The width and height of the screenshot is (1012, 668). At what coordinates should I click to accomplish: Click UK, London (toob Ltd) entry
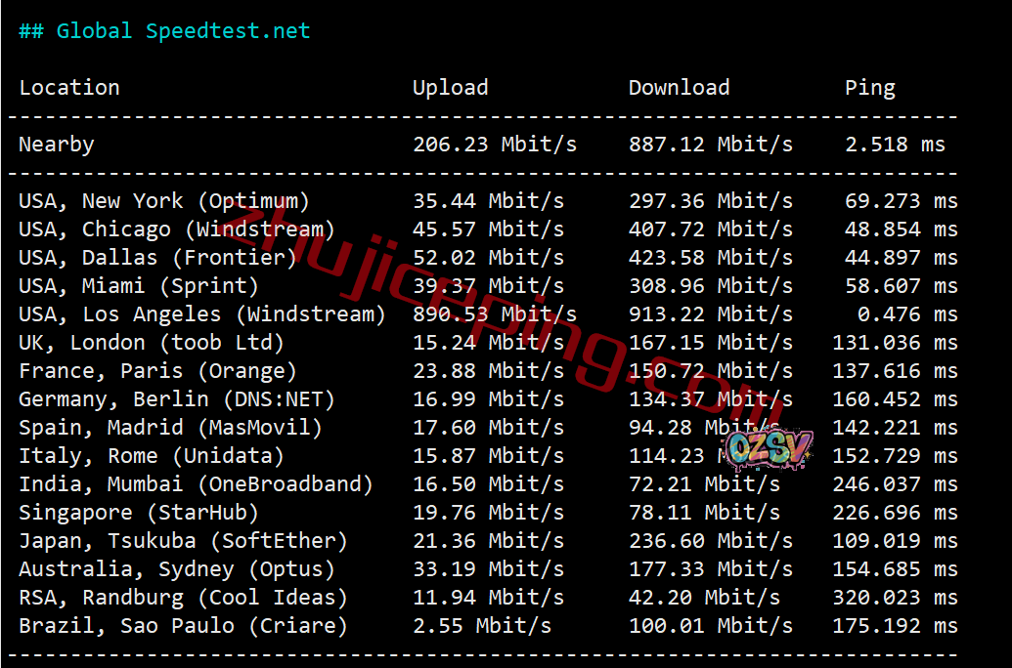pos(151,343)
